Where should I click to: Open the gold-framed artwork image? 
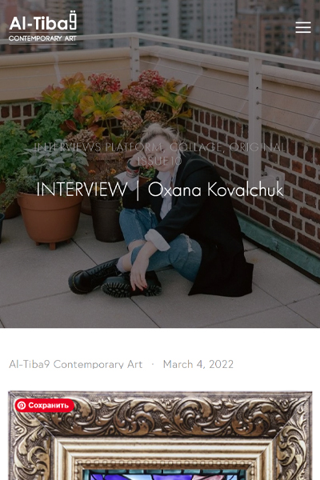[x=160, y=435]
